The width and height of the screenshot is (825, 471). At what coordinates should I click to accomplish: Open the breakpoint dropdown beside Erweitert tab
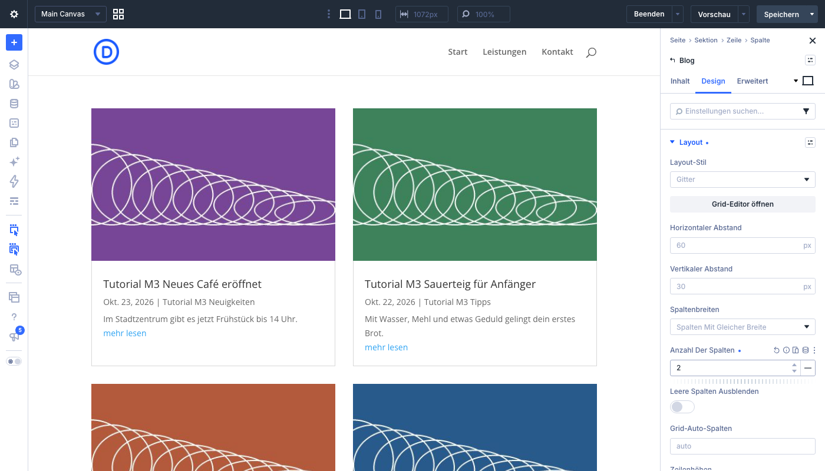click(796, 81)
